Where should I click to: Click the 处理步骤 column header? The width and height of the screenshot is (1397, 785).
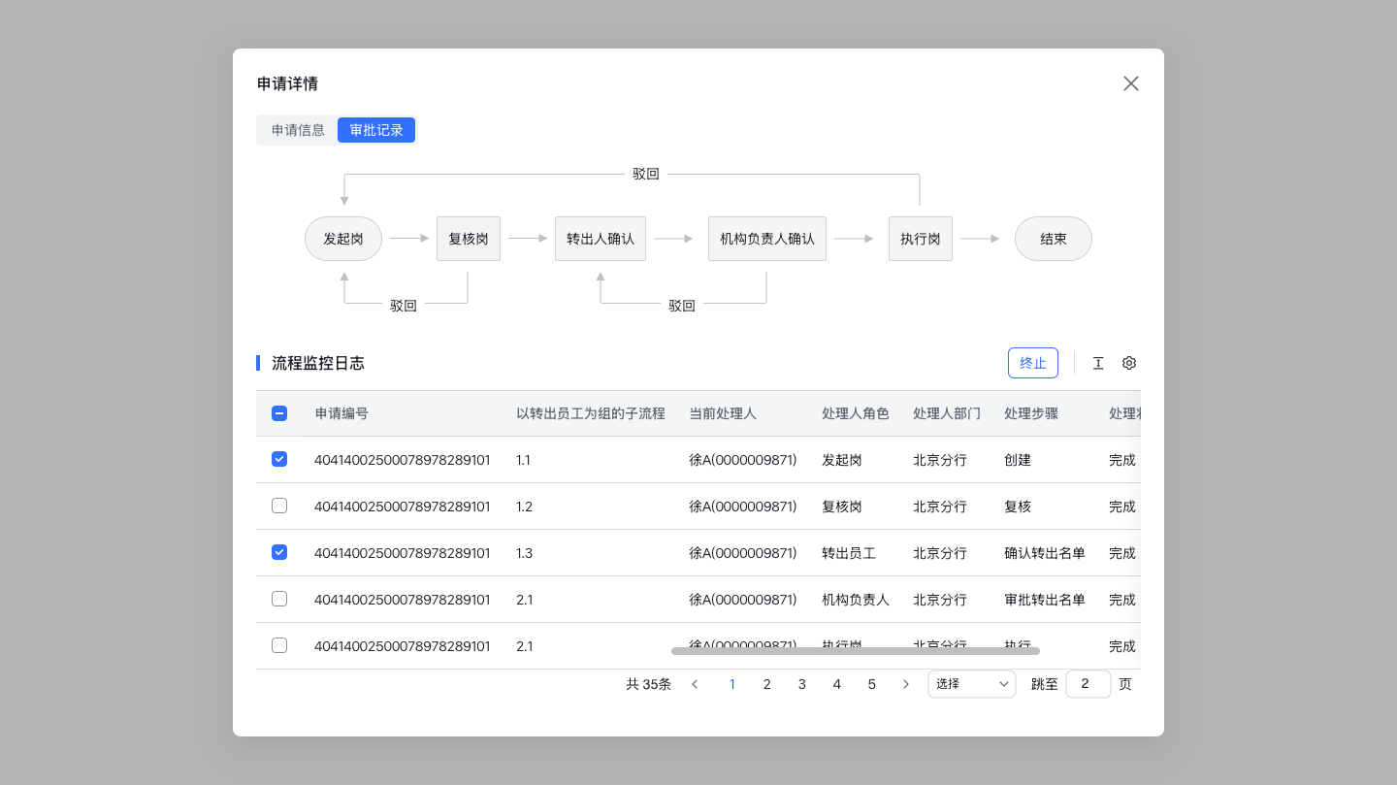point(1031,413)
